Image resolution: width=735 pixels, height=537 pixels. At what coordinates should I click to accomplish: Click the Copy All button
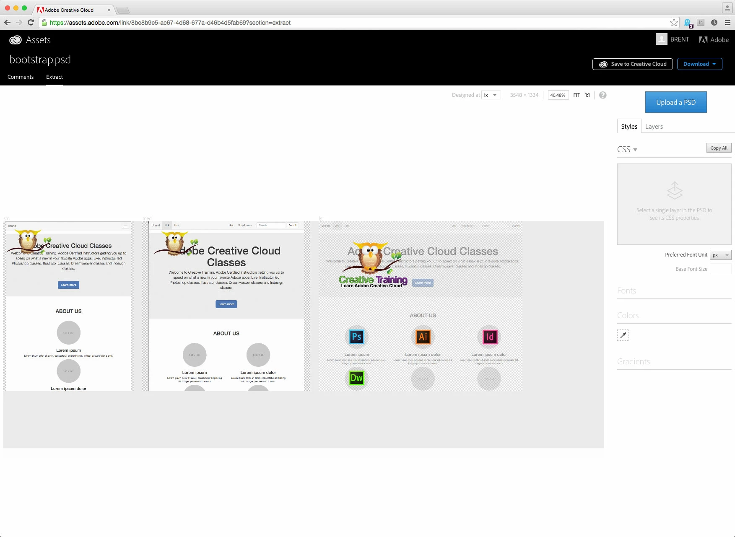pyautogui.click(x=719, y=148)
